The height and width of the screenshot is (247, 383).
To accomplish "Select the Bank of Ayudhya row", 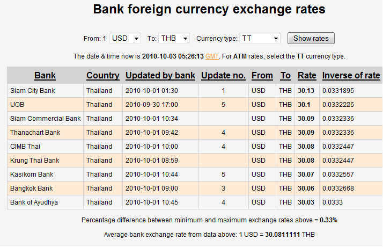I will pos(34,202).
